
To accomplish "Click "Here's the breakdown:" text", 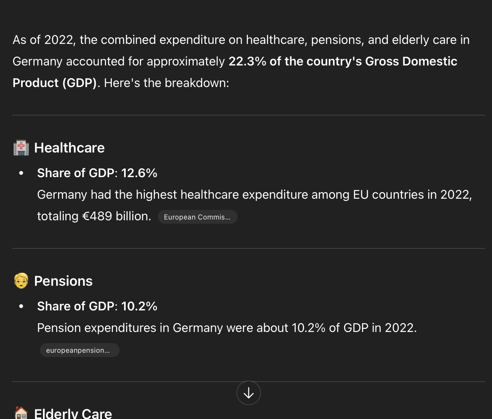I will pyautogui.click(x=166, y=83).
